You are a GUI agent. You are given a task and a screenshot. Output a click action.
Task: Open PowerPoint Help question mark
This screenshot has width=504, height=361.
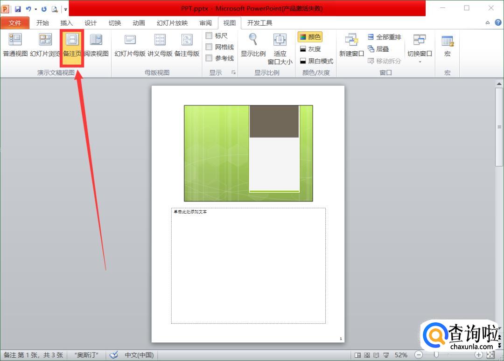tap(498, 22)
